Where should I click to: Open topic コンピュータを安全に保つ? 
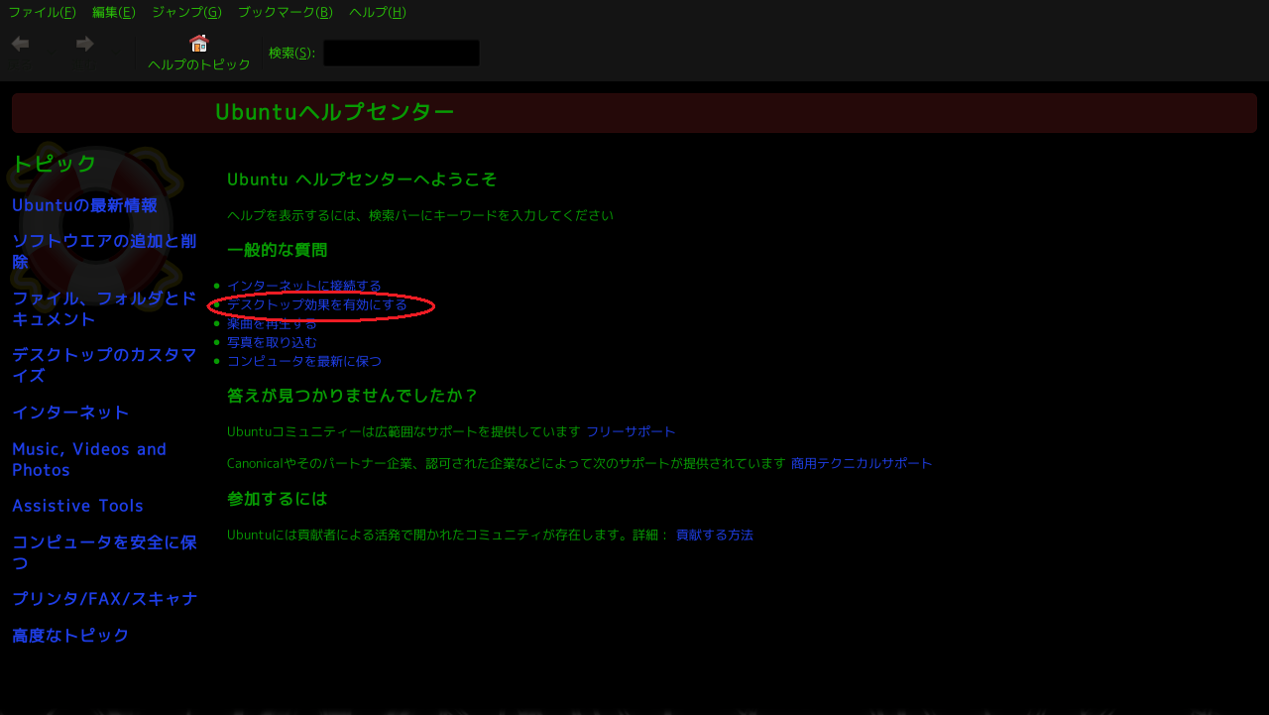point(104,552)
